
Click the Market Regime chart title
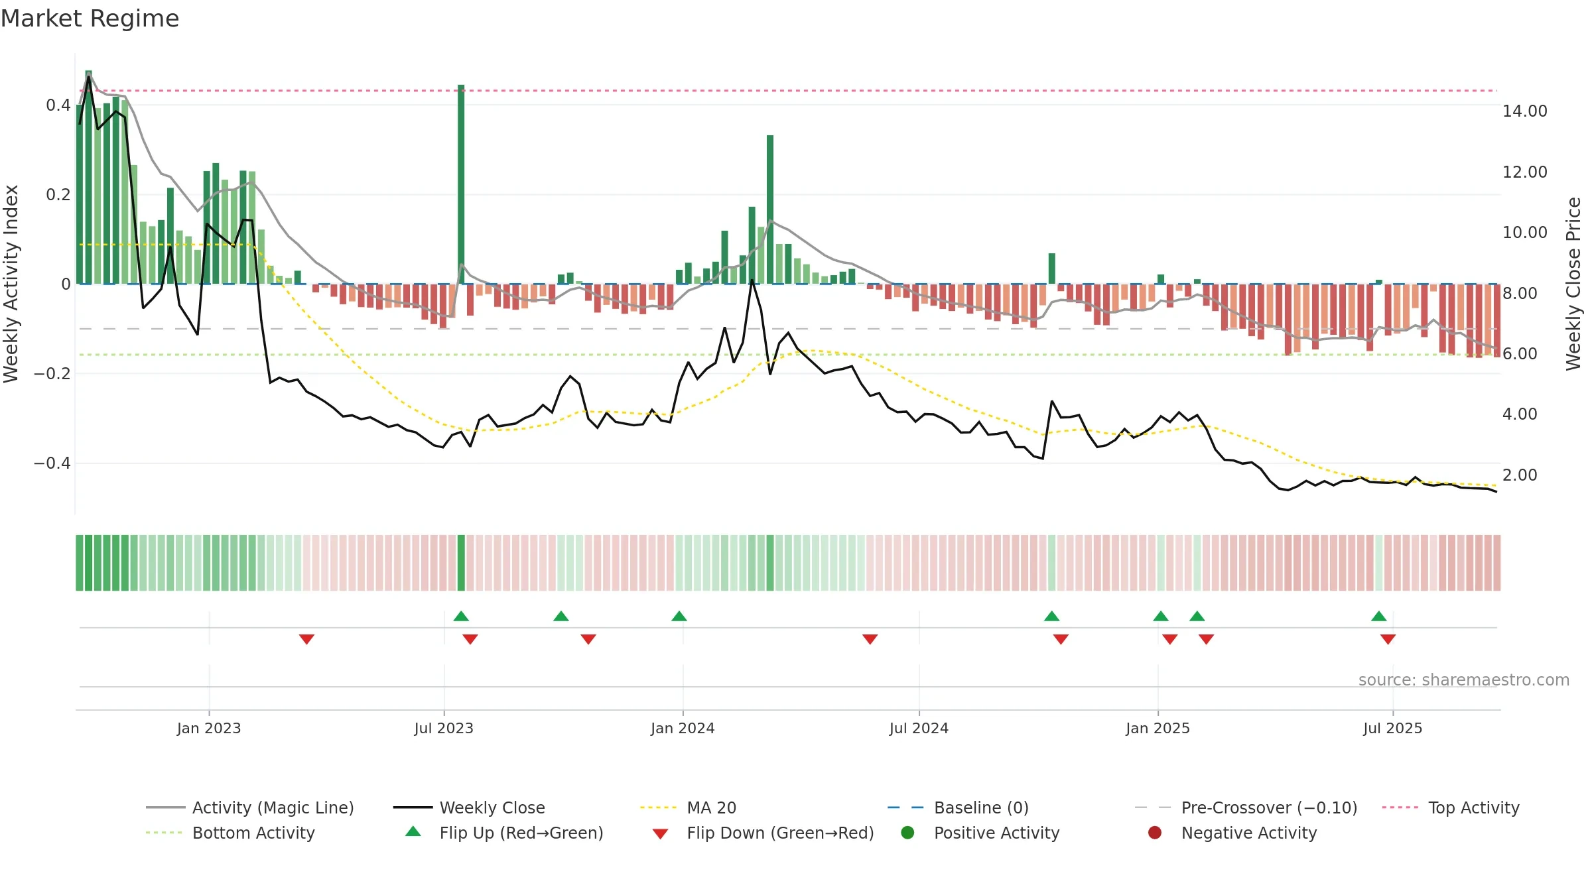(90, 19)
